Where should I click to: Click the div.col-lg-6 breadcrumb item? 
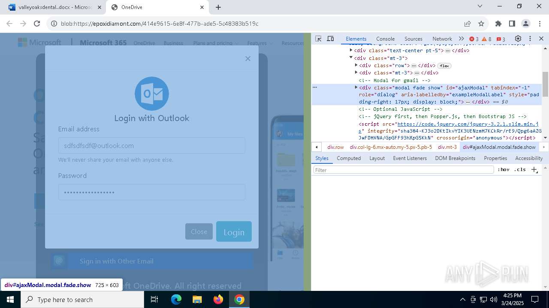coord(391,147)
